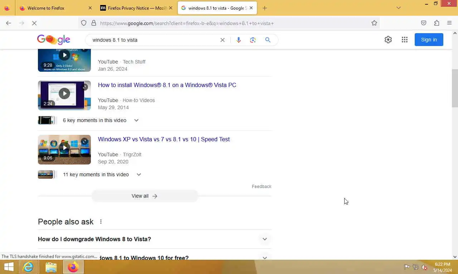
Task: Start search by voice microphone
Action: [x=239, y=40]
